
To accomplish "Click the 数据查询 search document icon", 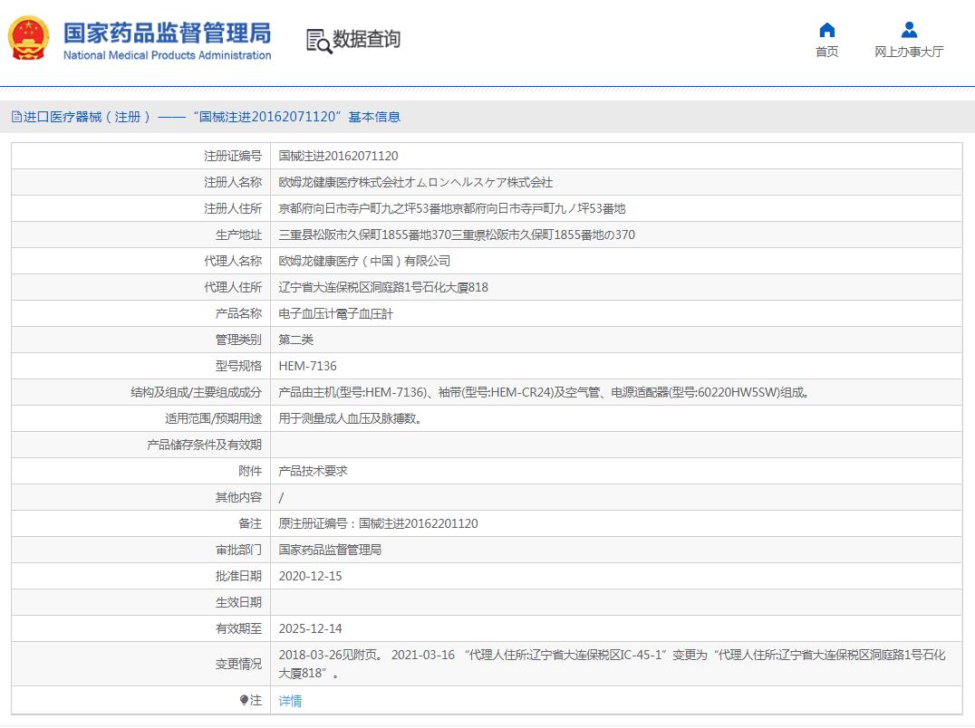I will point(319,41).
